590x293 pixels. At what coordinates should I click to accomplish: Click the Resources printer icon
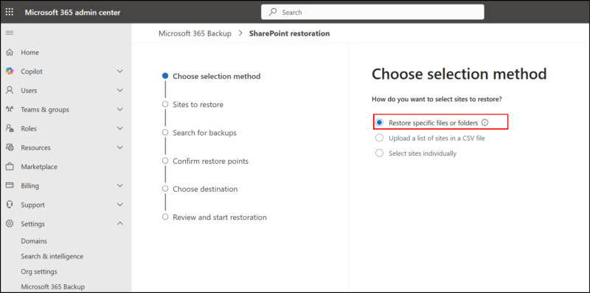coord(10,148)
